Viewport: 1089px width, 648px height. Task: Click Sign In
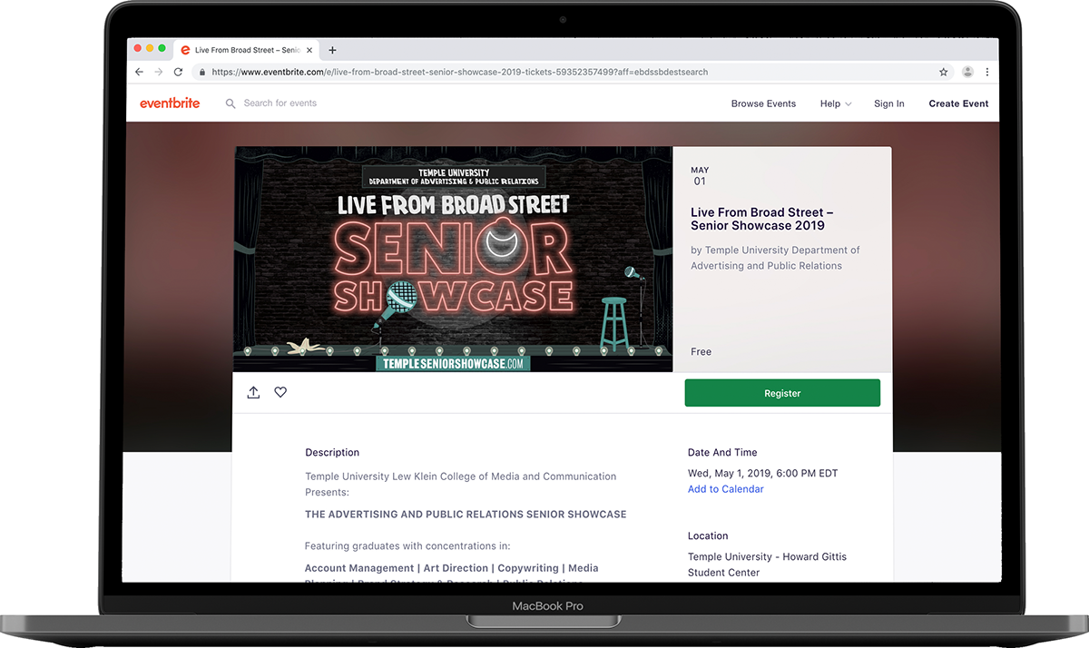click(889, 103)
